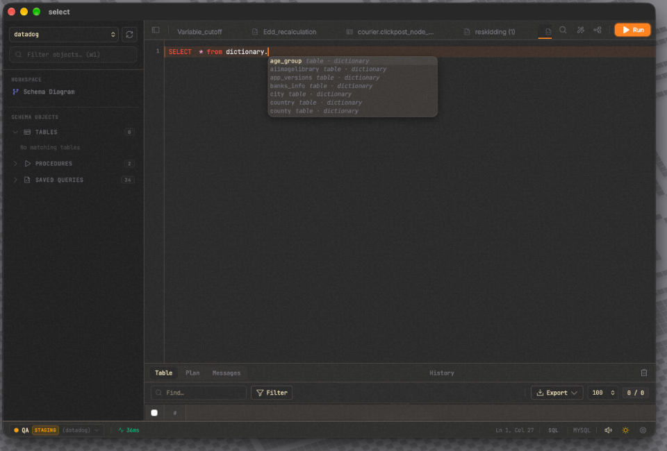Viewport: 667px width, 451px height.
Task: Click the MYSQL dialect indicator
Action: 581,430
